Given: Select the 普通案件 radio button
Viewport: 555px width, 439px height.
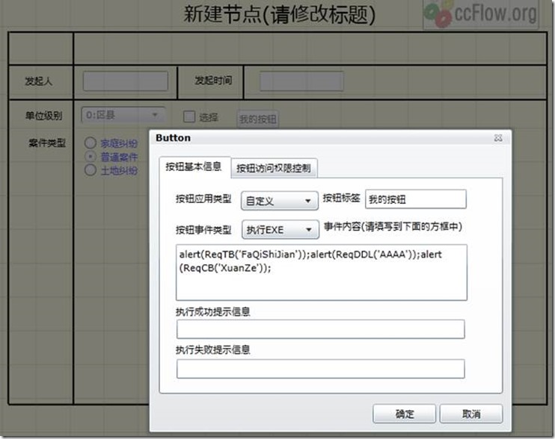Looking at the screenshot, I should 91,157.
